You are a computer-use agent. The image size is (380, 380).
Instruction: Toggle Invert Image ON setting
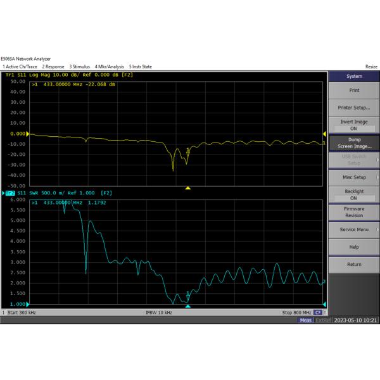click(353, 125)
